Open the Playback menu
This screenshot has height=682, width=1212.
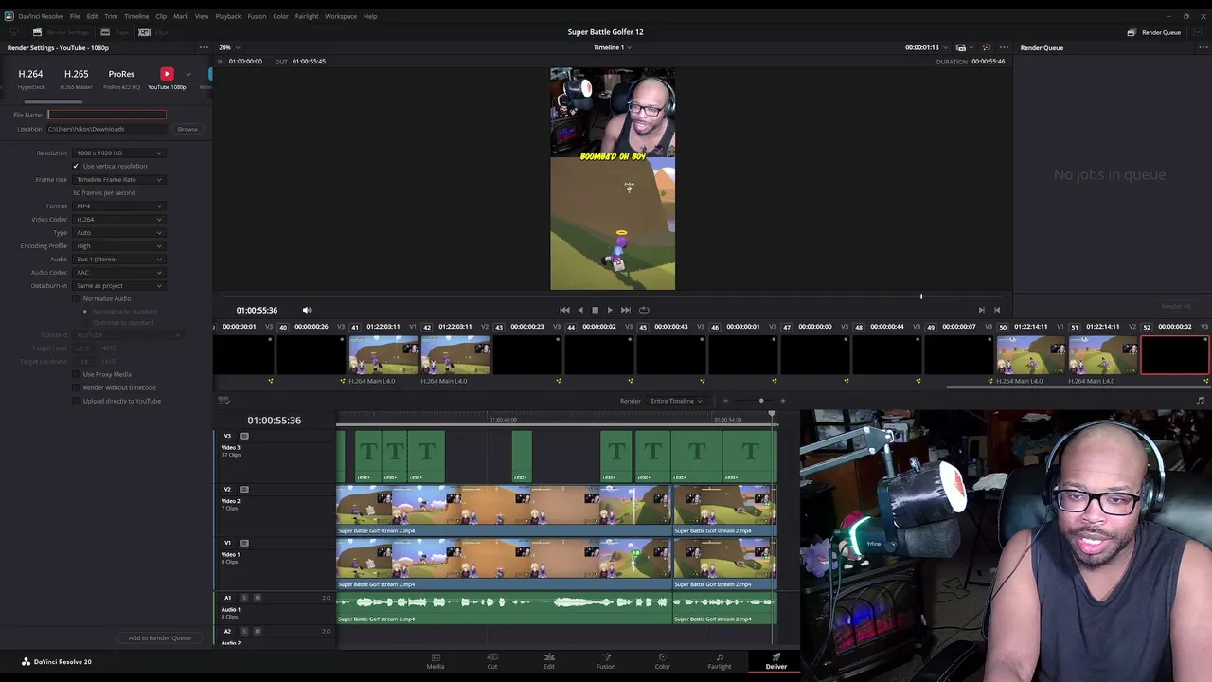tap(228, 16)
